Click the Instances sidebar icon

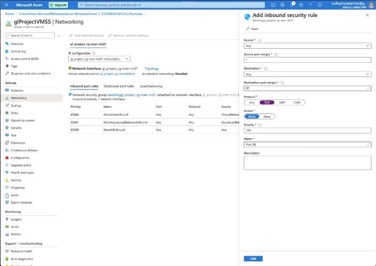pyautogui.click(x=7, y=90)
